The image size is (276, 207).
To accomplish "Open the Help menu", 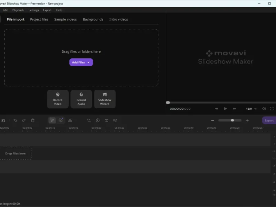I will 59,10.
